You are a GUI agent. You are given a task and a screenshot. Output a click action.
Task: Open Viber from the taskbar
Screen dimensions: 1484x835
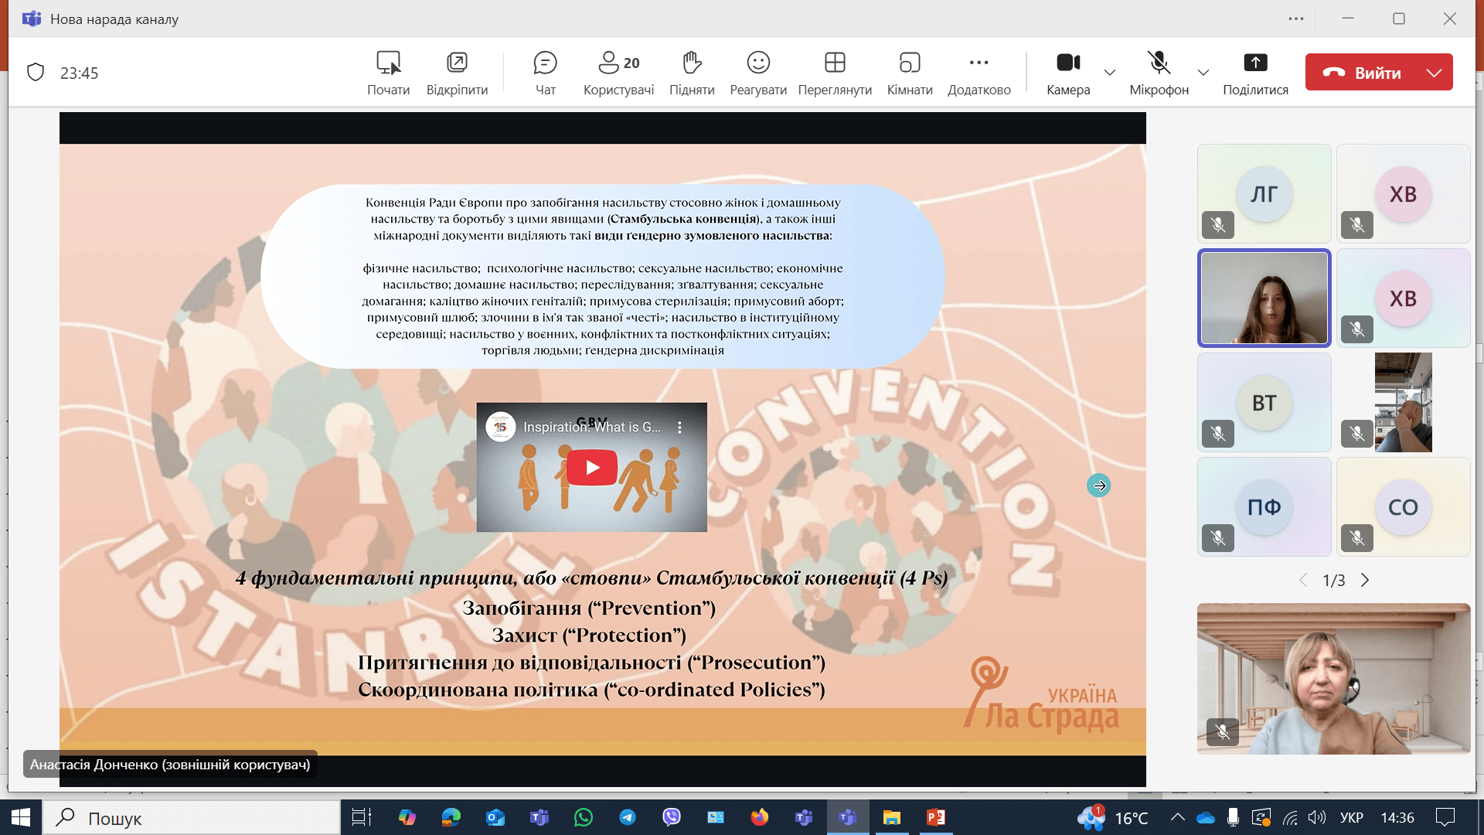tap(672, 817)
